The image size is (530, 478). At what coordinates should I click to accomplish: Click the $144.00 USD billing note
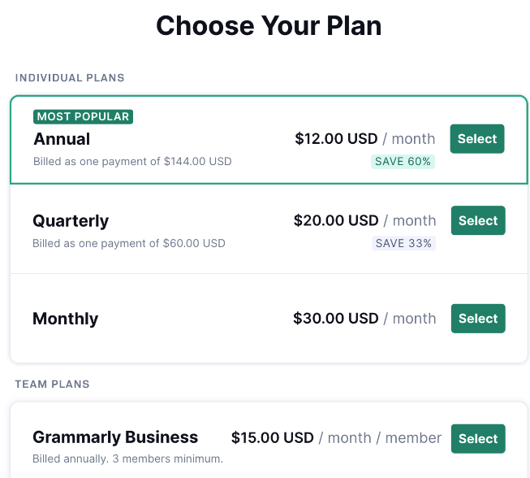(x=132, y=162)
